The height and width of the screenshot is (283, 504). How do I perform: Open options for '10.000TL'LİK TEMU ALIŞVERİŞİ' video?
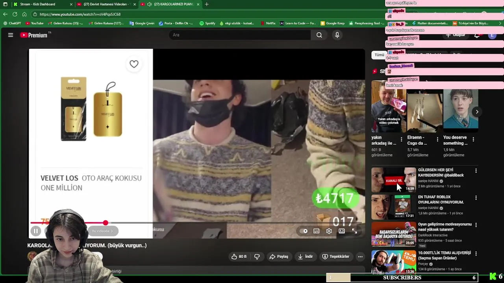(476, 254)
